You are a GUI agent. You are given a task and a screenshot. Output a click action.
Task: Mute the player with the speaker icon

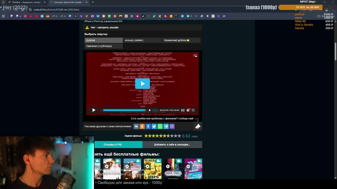150,110
